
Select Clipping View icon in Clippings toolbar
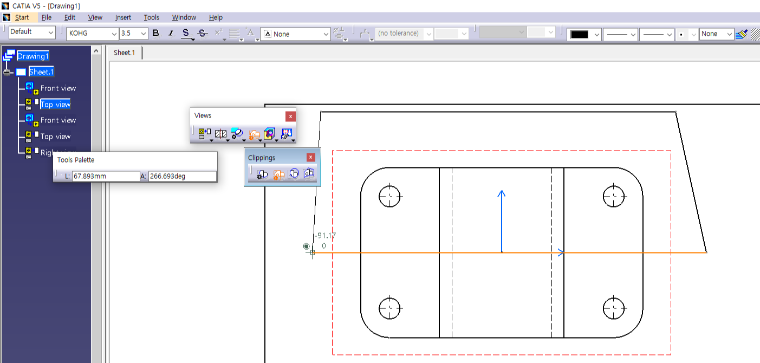[263, 174]
